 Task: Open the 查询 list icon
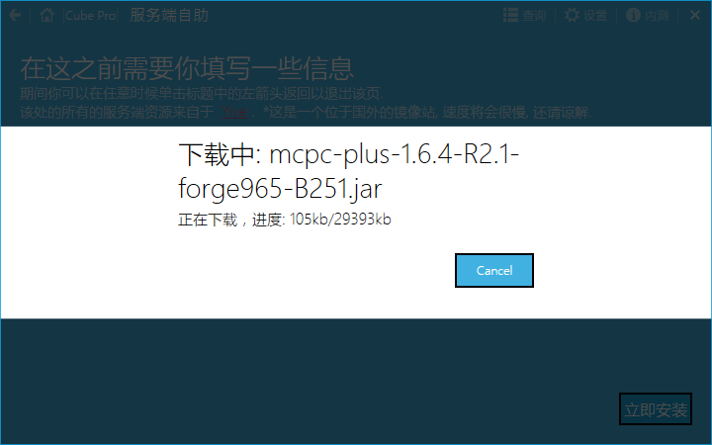pos(510,15)
